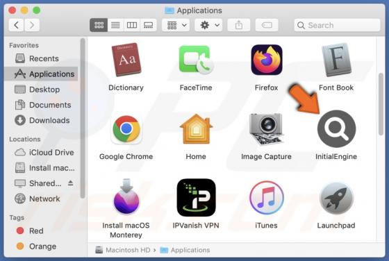Image resolution: width=389 pixels, height=261 pixels.
Task: Open the Dictionary app icon
Action: tap(126, 60)
